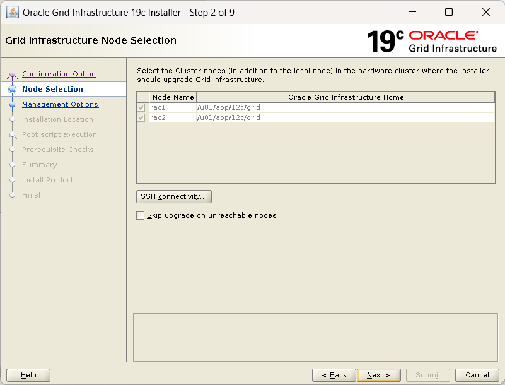Image resolution: width=505 pixels, height=385 pixels.
Task: Toggle the rac1 node checkbox
Action: [141, 107]
